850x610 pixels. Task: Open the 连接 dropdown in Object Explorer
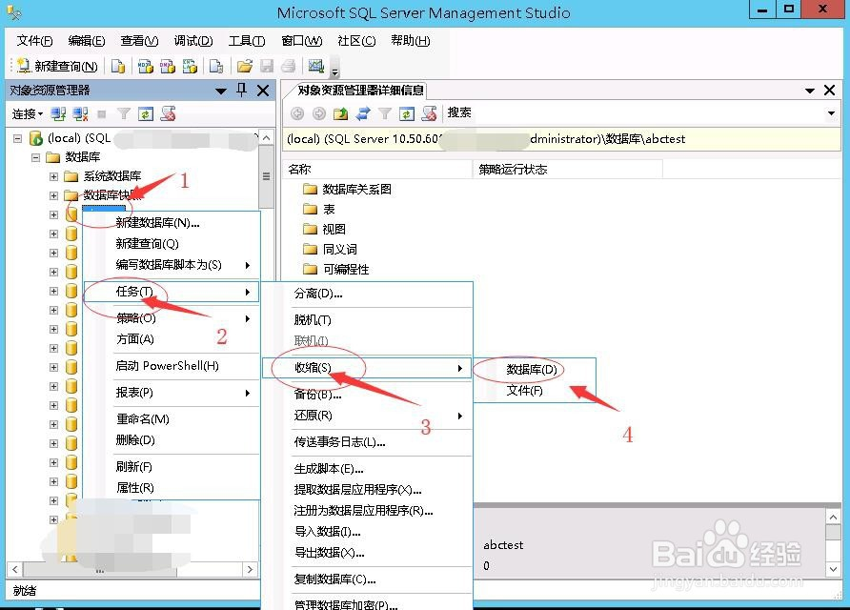(27, 113)
